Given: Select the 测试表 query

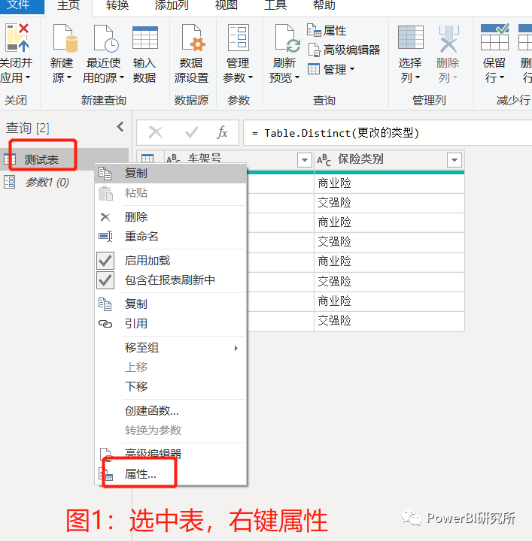Looking at the screenshot, I should [41, 160].
